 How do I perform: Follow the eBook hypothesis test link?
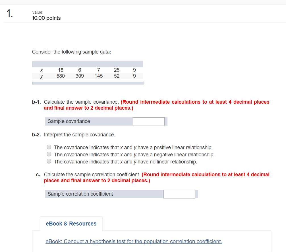134,241
